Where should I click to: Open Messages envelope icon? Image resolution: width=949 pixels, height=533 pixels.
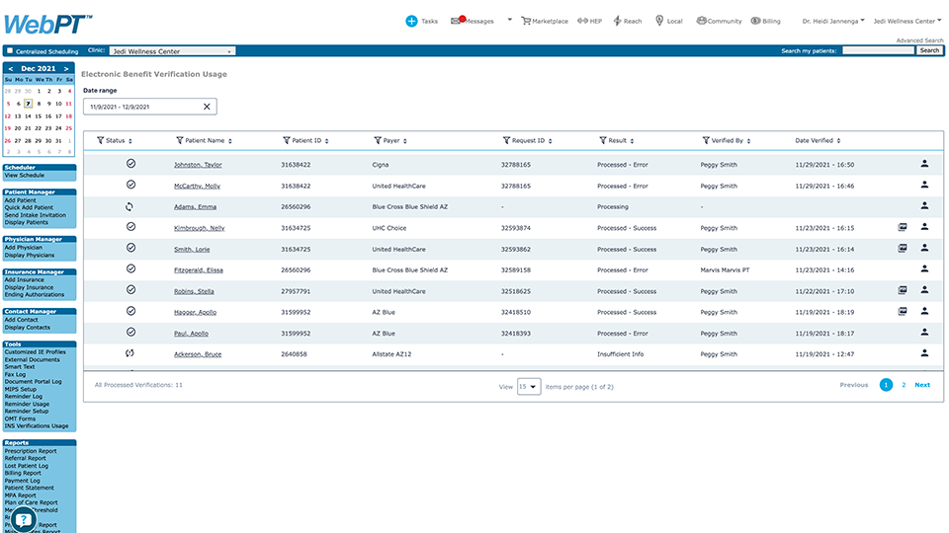coord(456,21)
